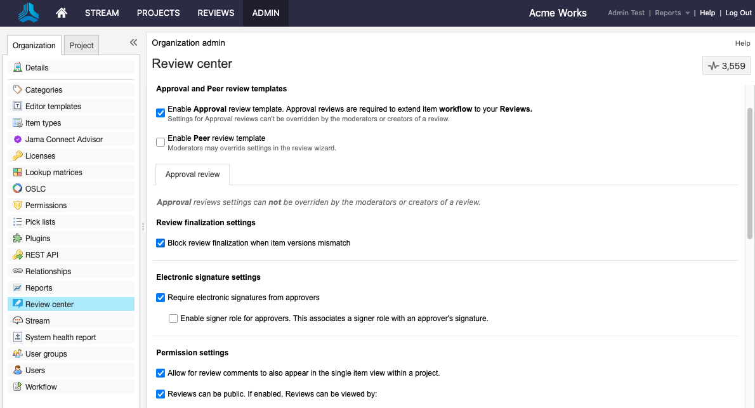
Task: Disable the Approval review template checkbox
Action: 161,113
